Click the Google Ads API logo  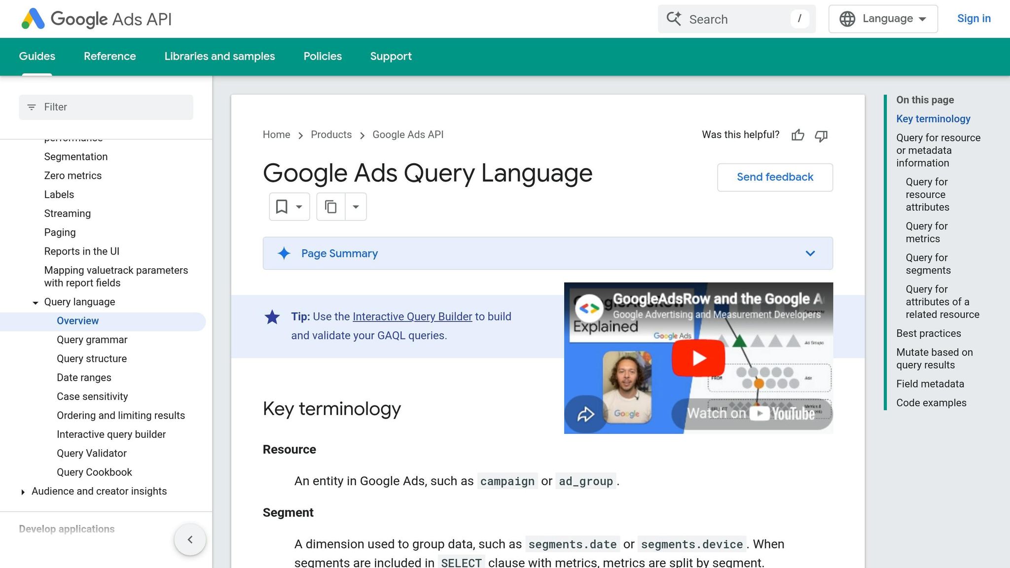coord(97,19)
